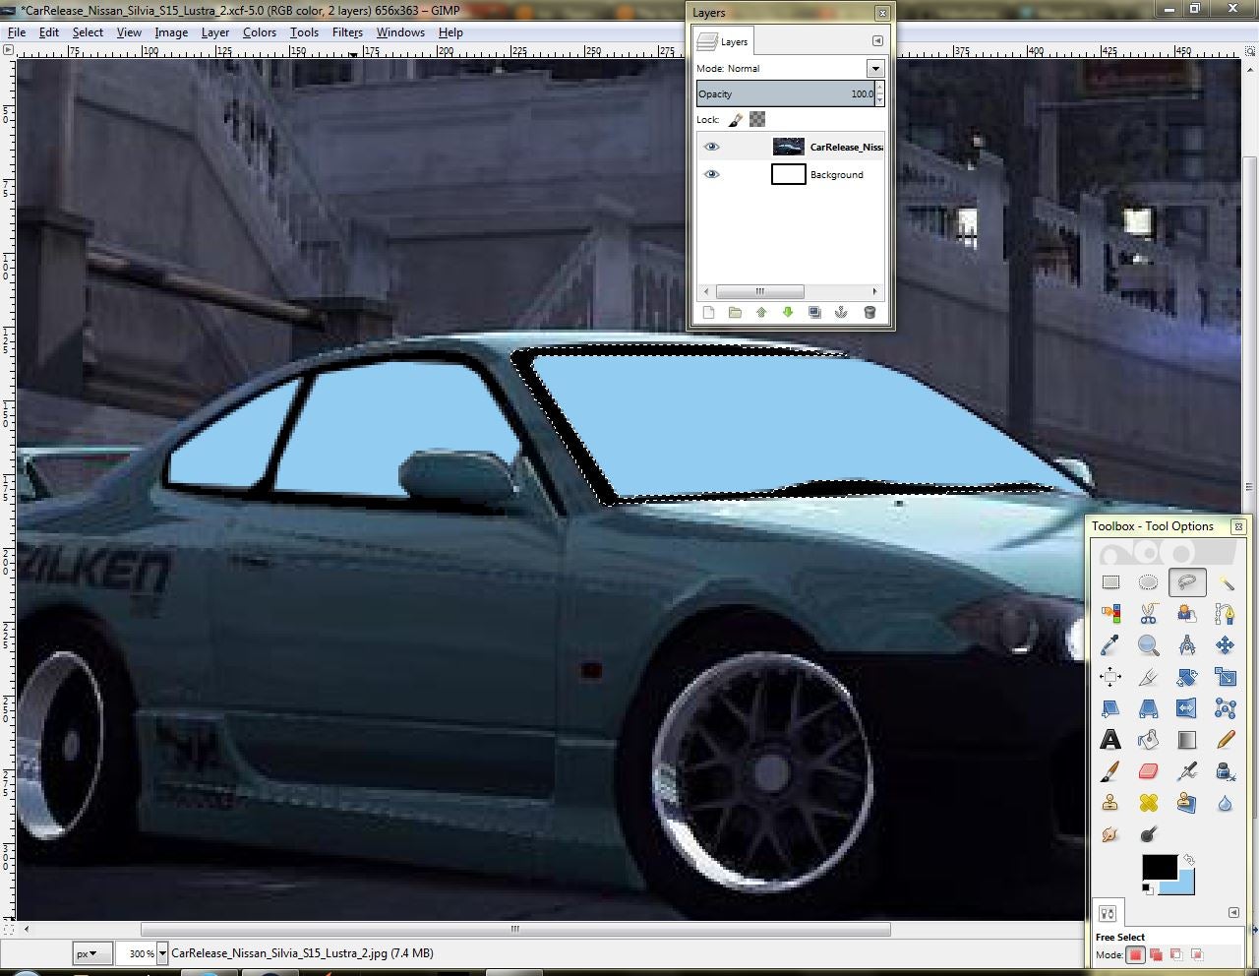Screen dimensions: 1259x976
Task: Select the Ellipse Select tool
Action: tap(1148, 582)
